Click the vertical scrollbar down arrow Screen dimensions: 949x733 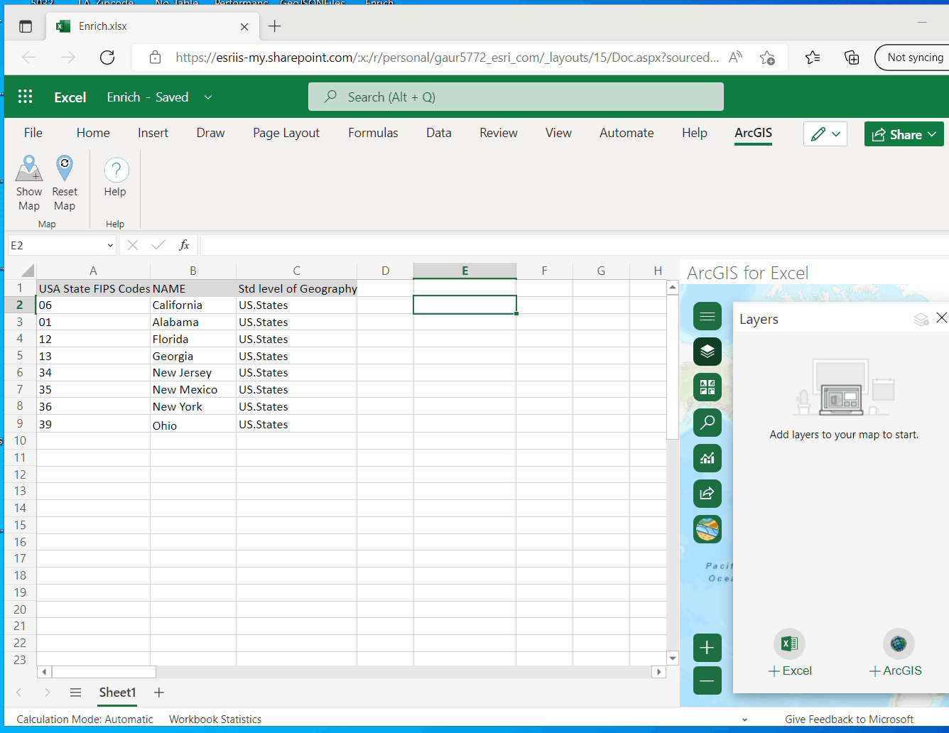(673, 658)
